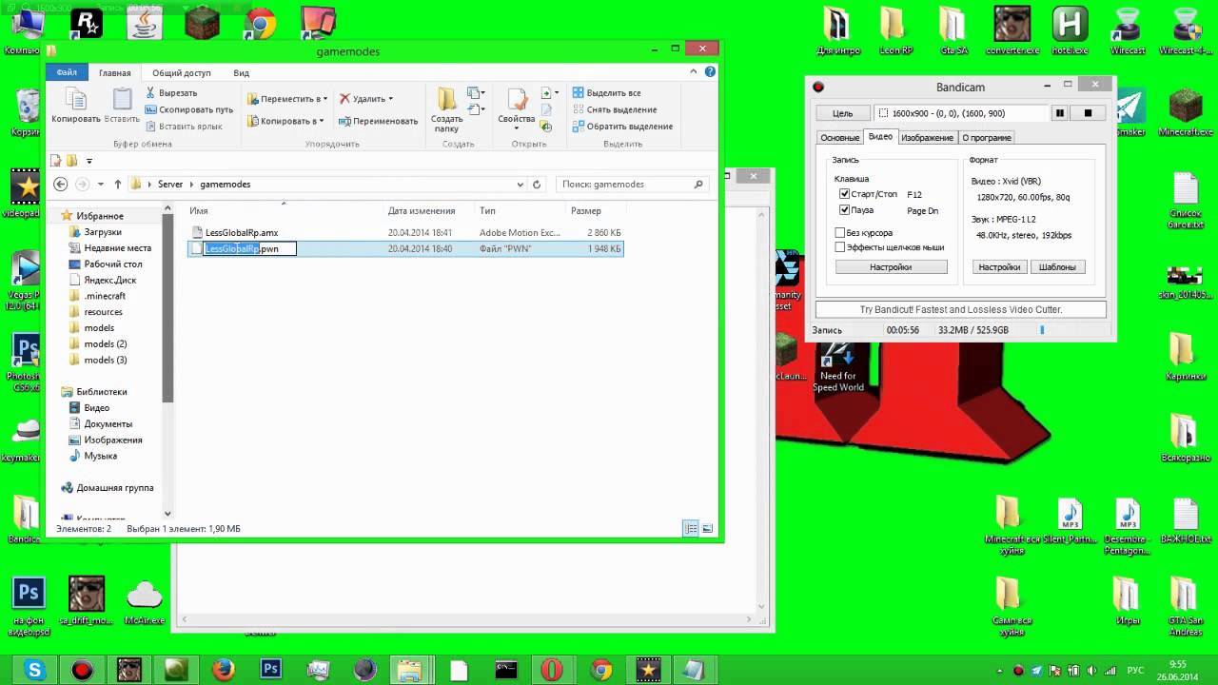Pause recording in Bandicam
The height and width of the screenshot is (685, 1218).
(1059, 113)
